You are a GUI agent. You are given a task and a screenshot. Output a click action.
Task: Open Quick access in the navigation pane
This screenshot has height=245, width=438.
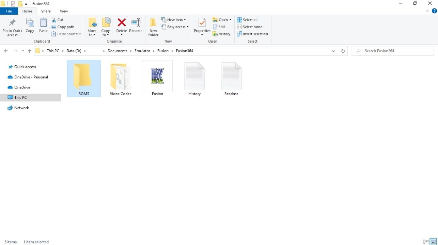tap(25, 67)
